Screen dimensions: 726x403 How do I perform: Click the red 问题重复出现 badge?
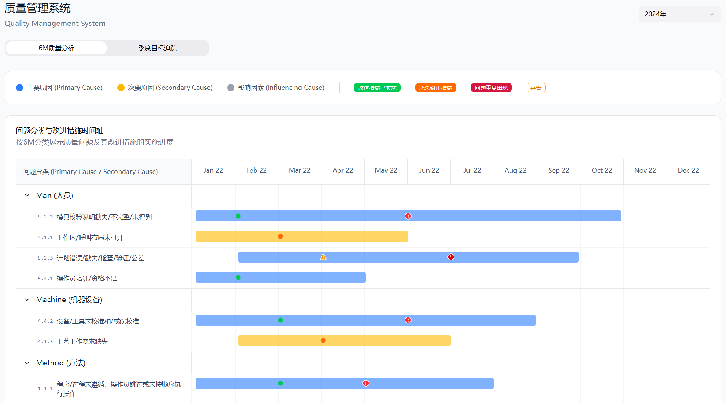[491, 88]
